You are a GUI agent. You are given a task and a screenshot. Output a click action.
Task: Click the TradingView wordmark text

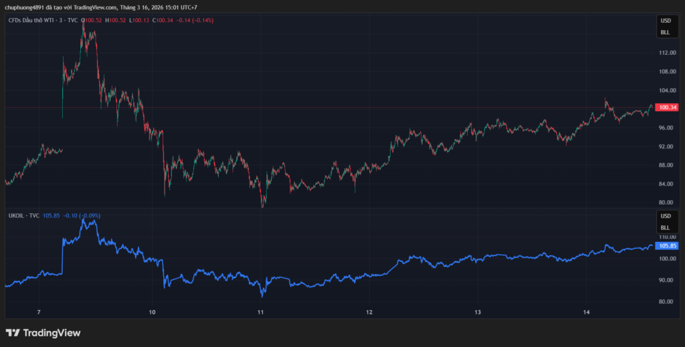coord(52,332)
